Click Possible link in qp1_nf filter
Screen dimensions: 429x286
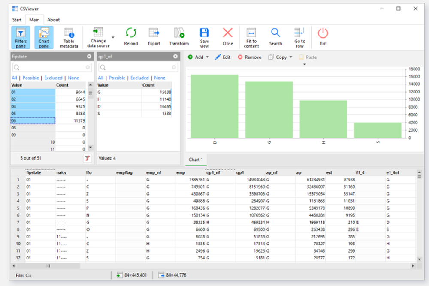pyautogui.click(x=117, y=78)
